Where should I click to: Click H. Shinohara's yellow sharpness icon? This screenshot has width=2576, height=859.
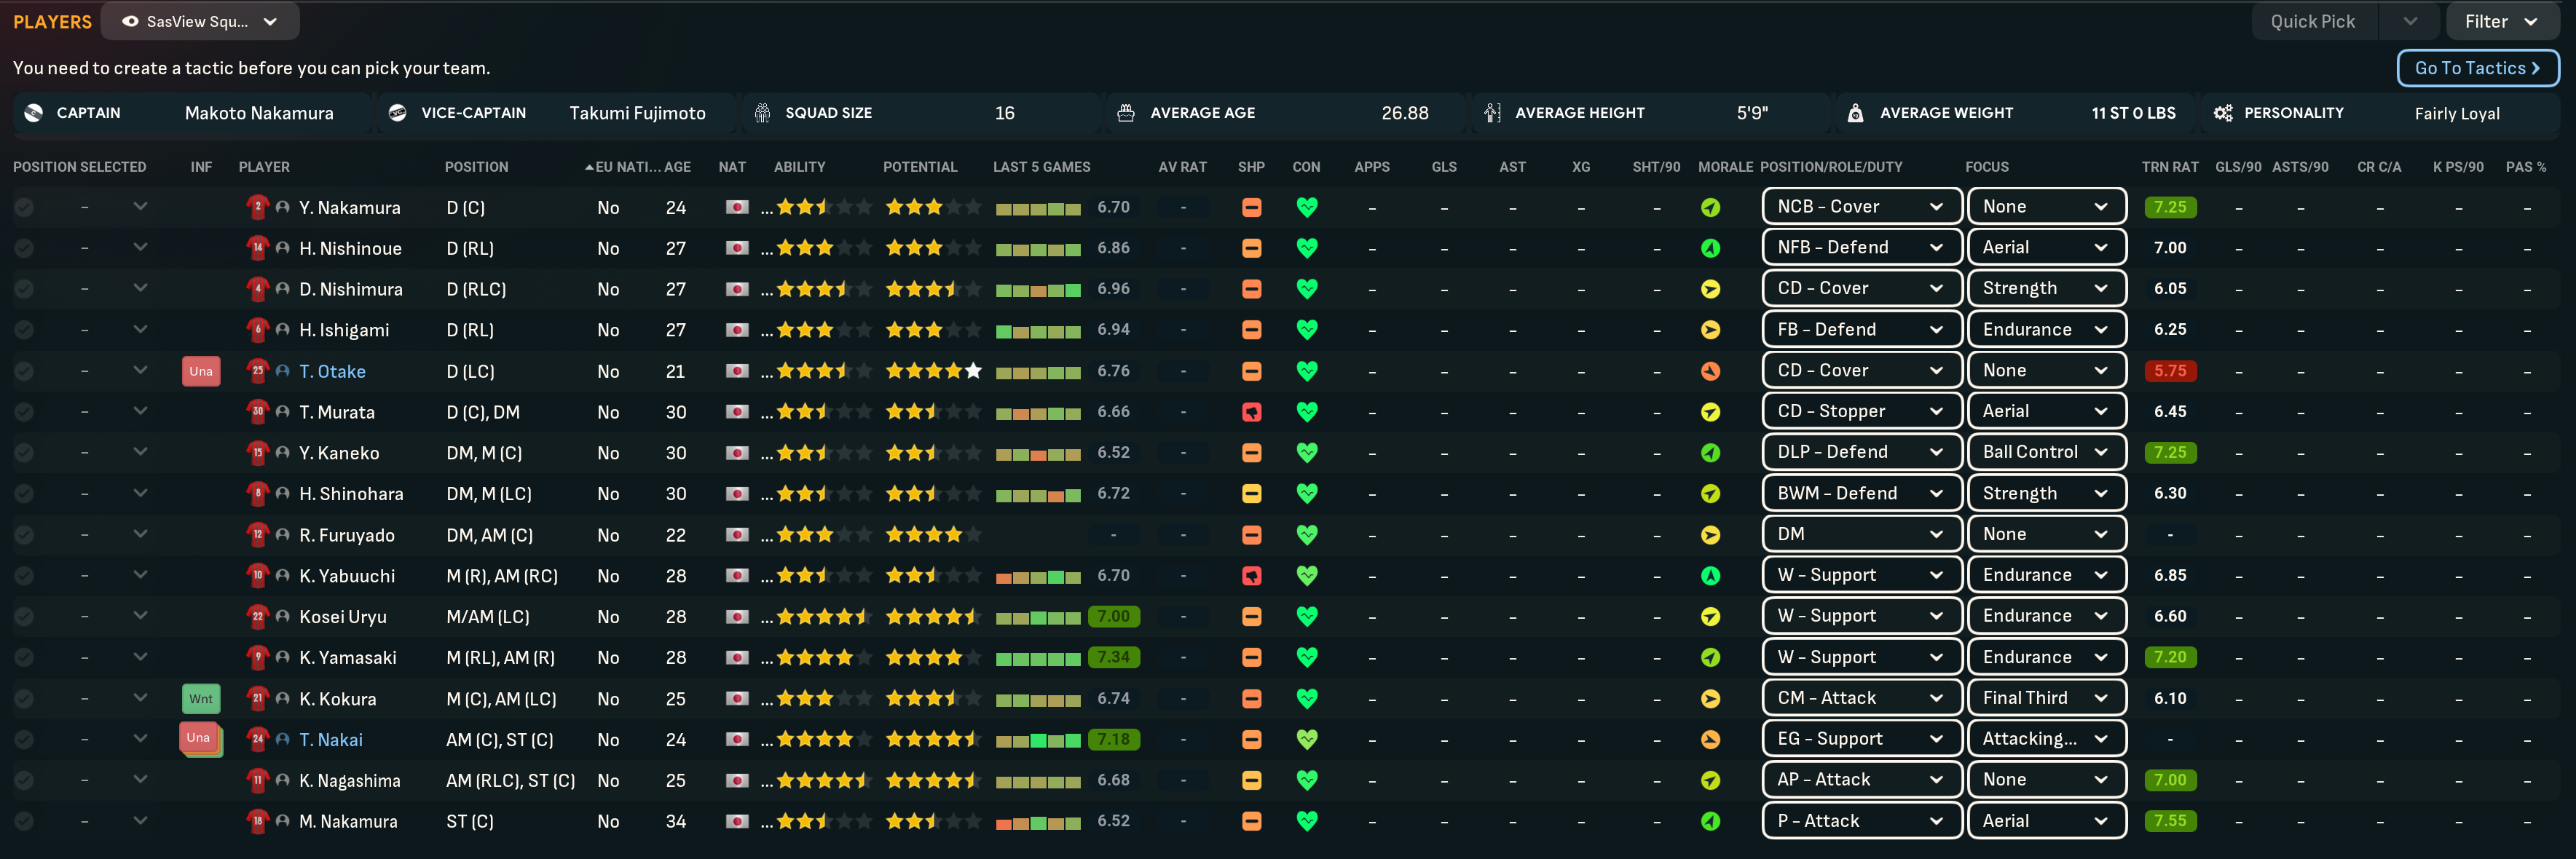click(x=1251, y=494)
